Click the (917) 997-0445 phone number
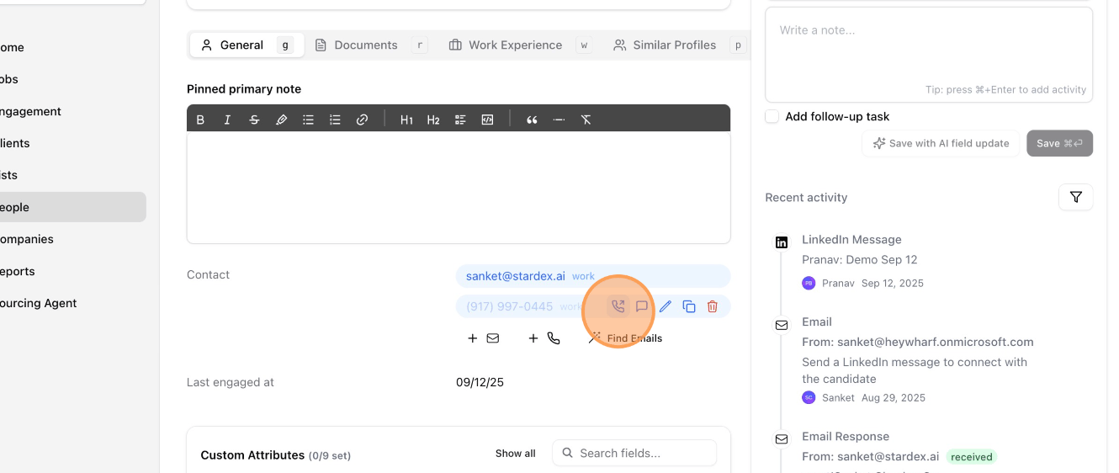Viewport: 1119px width, 473px height. [509, 306]
